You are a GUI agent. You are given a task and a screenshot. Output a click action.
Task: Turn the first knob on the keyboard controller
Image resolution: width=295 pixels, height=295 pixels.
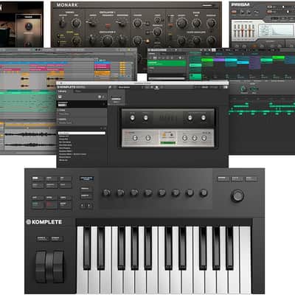pos(107,193)
